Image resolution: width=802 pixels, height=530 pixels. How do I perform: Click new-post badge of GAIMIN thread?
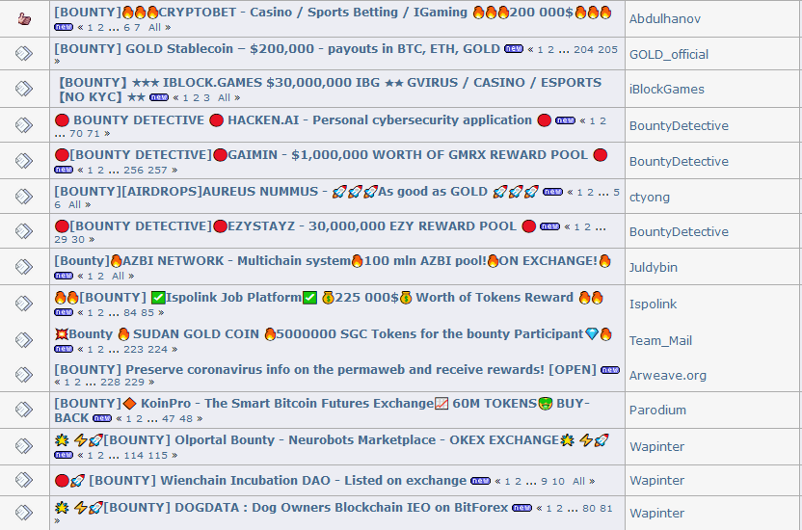coord(64,170)
